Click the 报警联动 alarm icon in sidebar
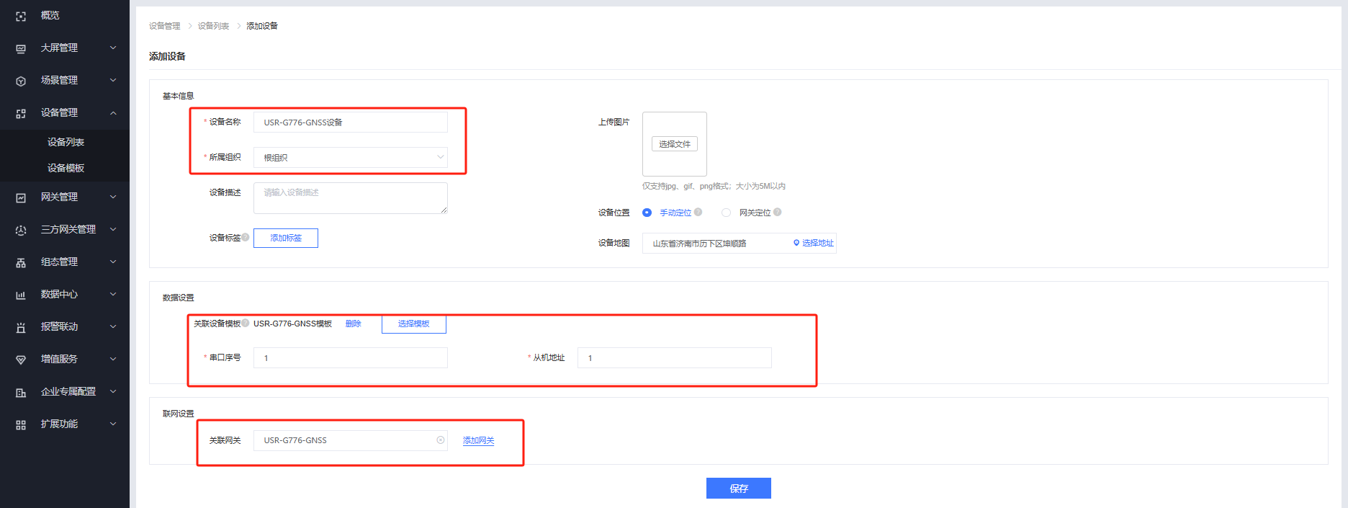This screenshot has height=508, width=1348. click(21, 327)
